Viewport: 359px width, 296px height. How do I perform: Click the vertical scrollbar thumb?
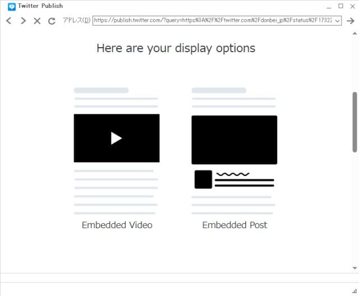click(x=355, y=122)
